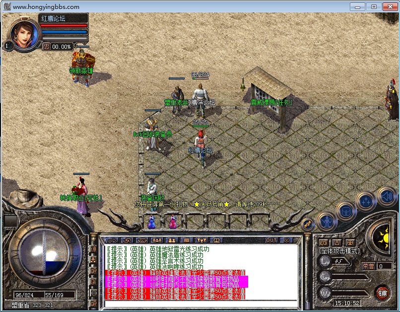This screenshot has height=312, width=400.
Task: Toggle the full attack mode label
Action: [x=339, y=251]
